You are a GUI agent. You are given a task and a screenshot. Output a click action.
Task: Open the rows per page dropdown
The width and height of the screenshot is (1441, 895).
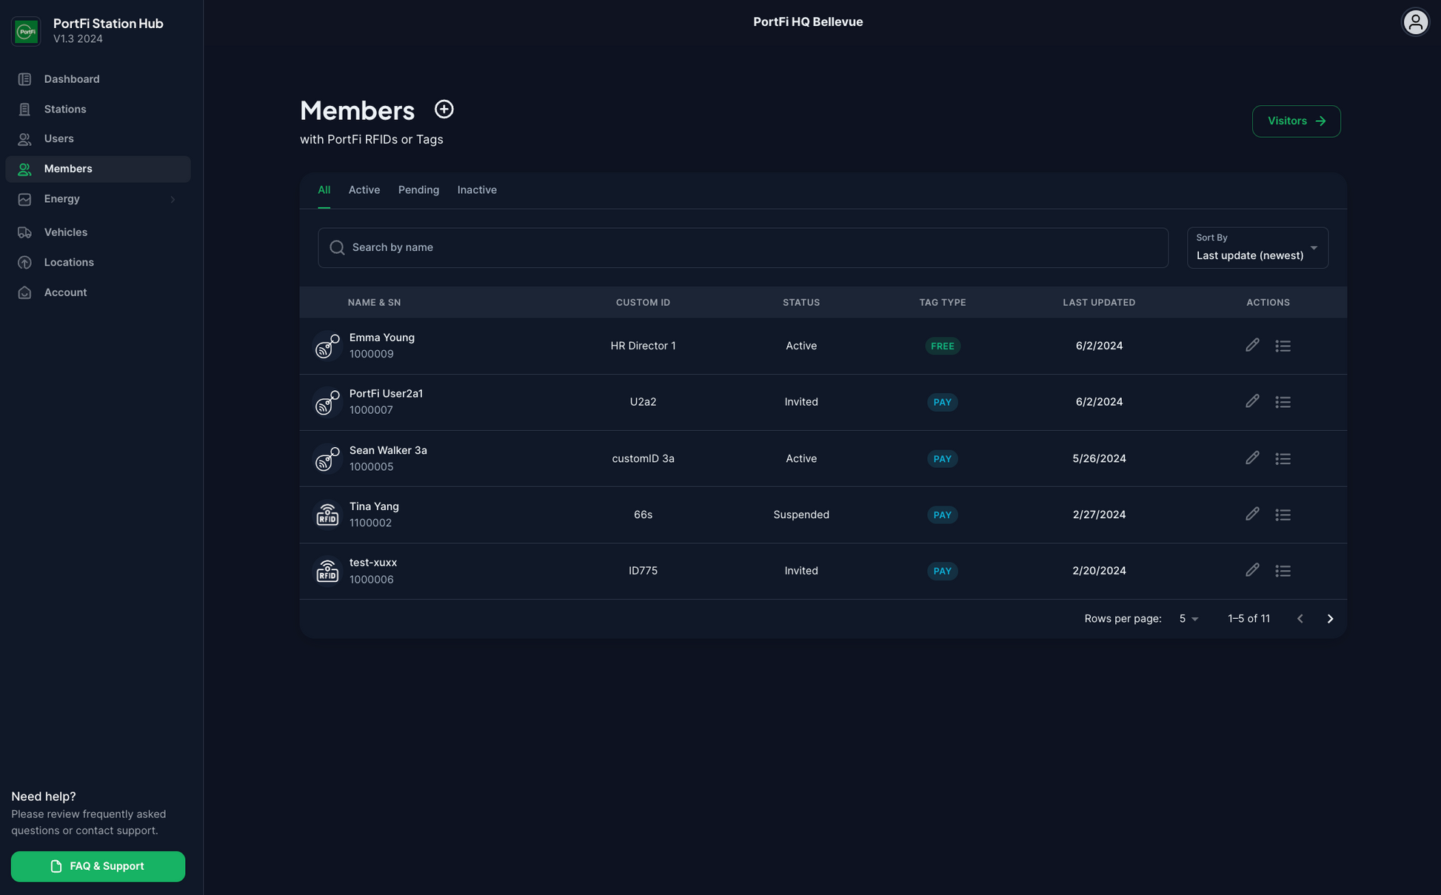tap(1188, 619)
